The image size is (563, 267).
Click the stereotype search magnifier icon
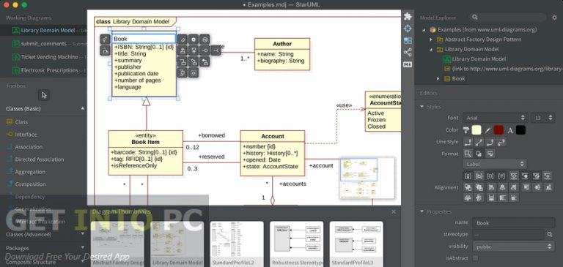pos(550,234)
